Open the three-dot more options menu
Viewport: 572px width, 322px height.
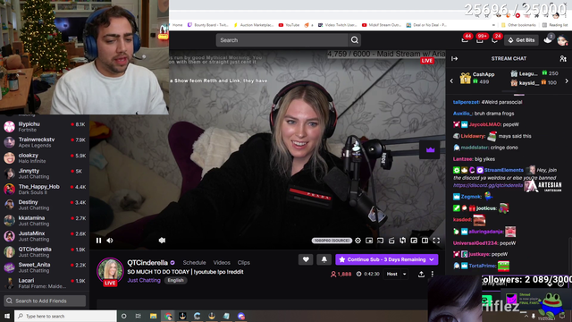(x=433, y=274)
